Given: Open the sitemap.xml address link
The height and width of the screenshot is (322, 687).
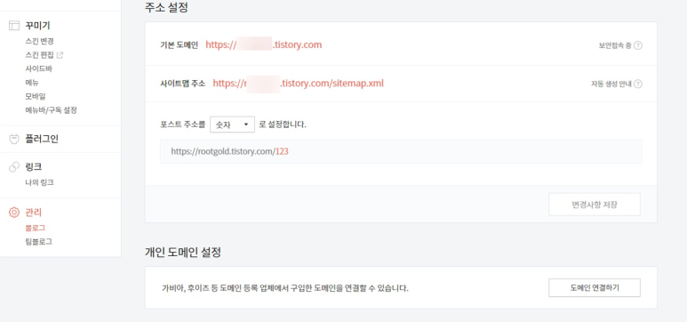Looking at the screenshot, I should (299, 84).
